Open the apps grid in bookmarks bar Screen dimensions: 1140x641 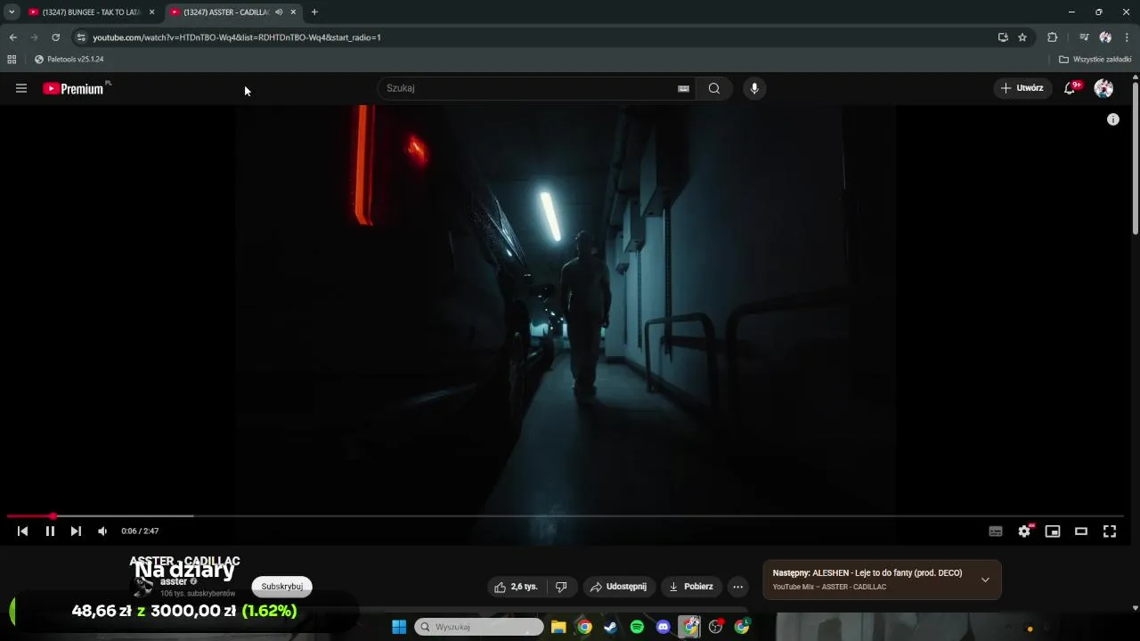(x=12, y=60)
